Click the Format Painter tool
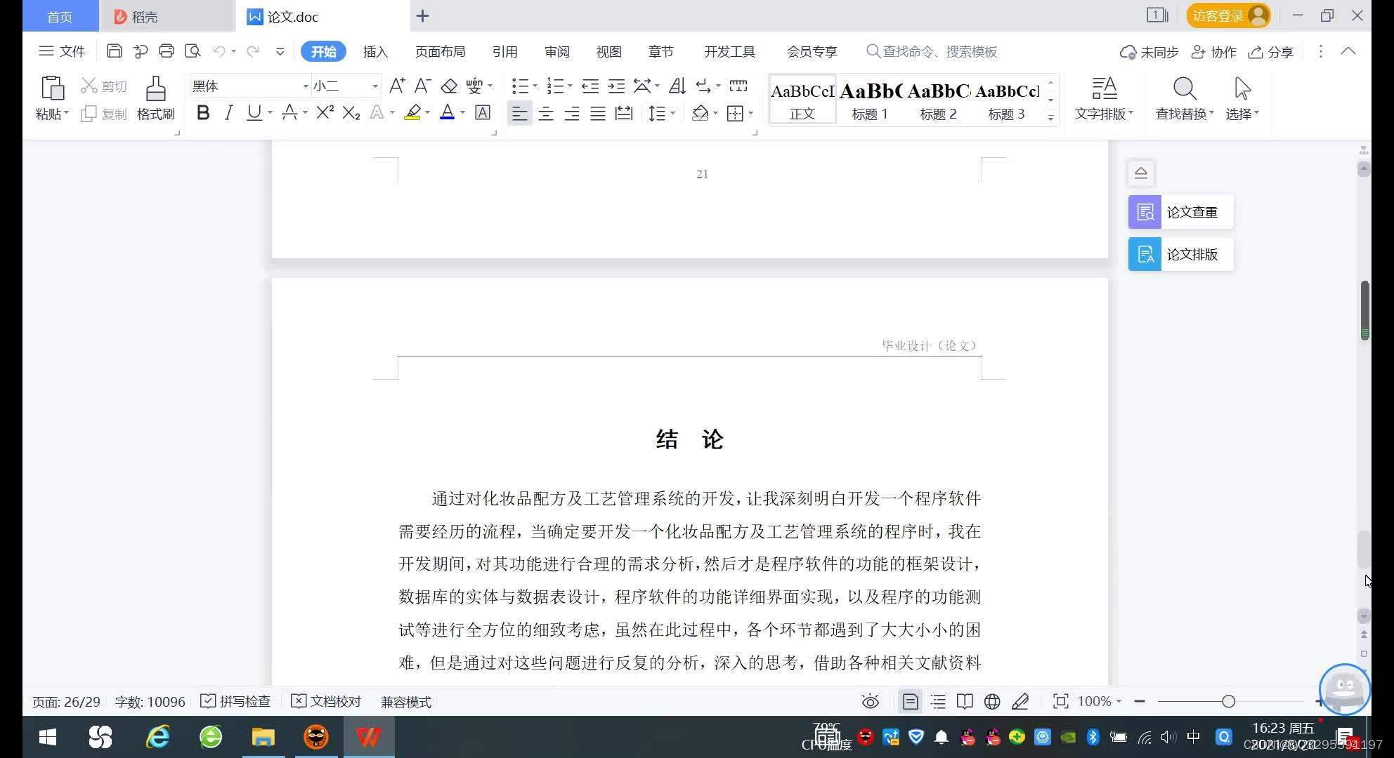The width and height of the screenshot is (1394, 758). pos(155,98)
